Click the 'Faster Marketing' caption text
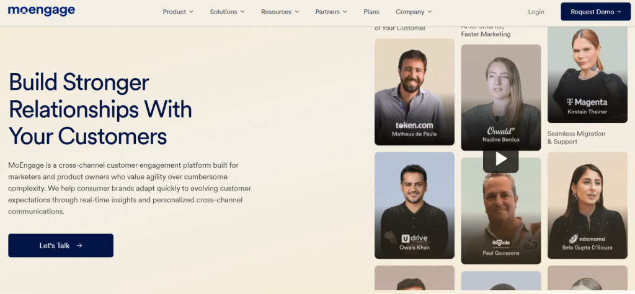Screen dimensions: 635x294 (486, 35)
